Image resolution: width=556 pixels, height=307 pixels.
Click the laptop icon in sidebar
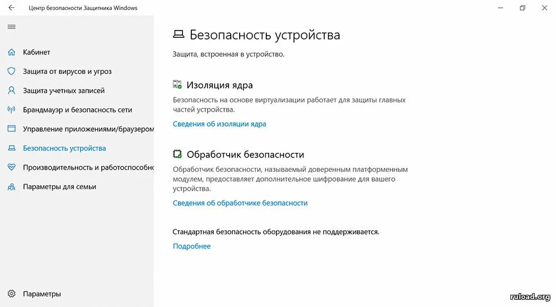(x=11, y=148)
